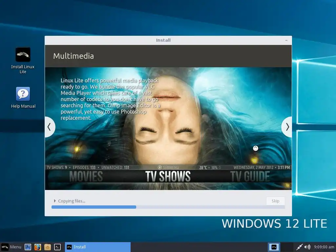The width and height of the screenshot is (336, 252).
Task: Click the Skip button in installer
Action: point(275,201)
